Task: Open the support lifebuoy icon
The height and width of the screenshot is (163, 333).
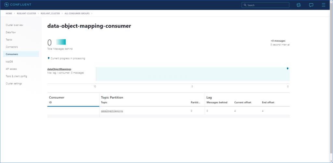Action: tap(299, 5)
